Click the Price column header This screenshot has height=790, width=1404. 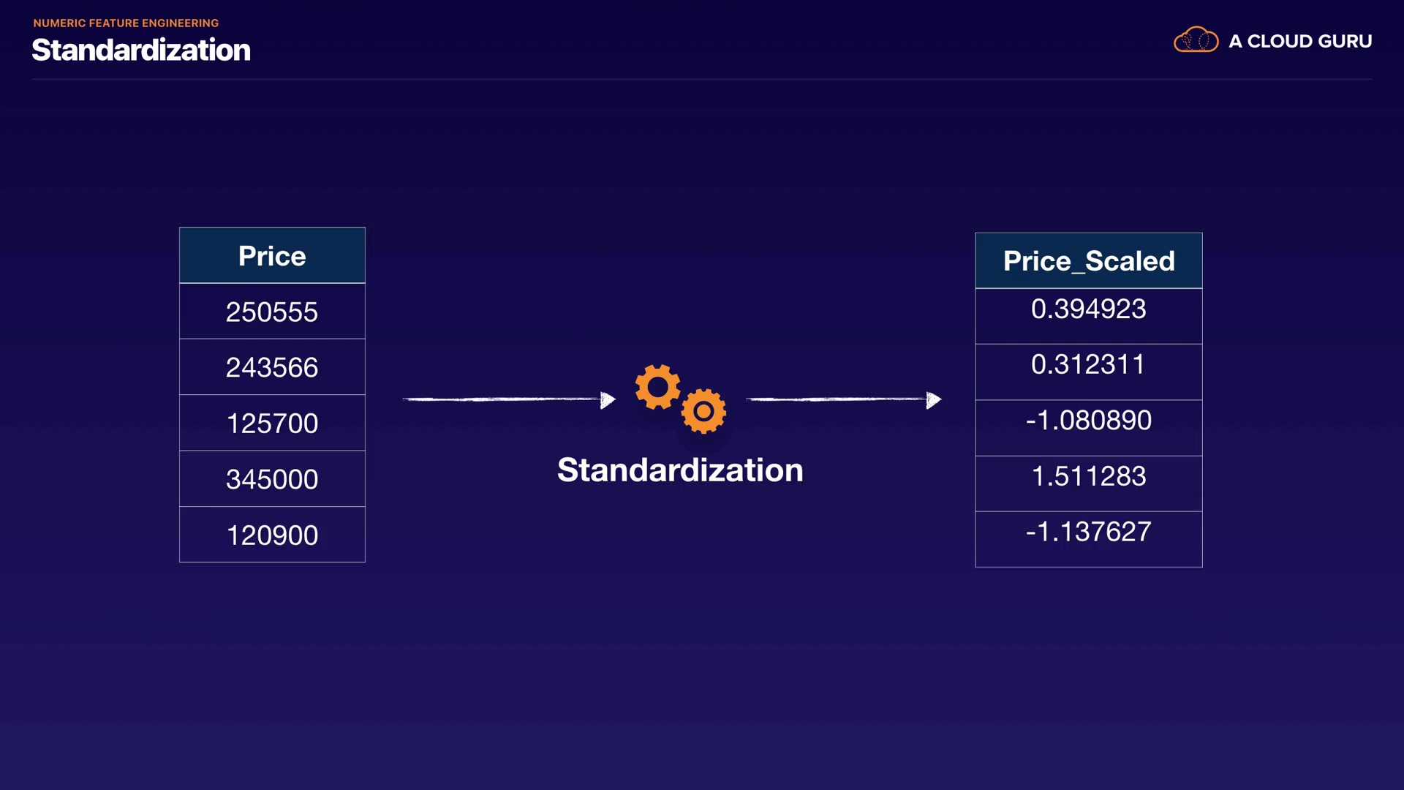272,256
